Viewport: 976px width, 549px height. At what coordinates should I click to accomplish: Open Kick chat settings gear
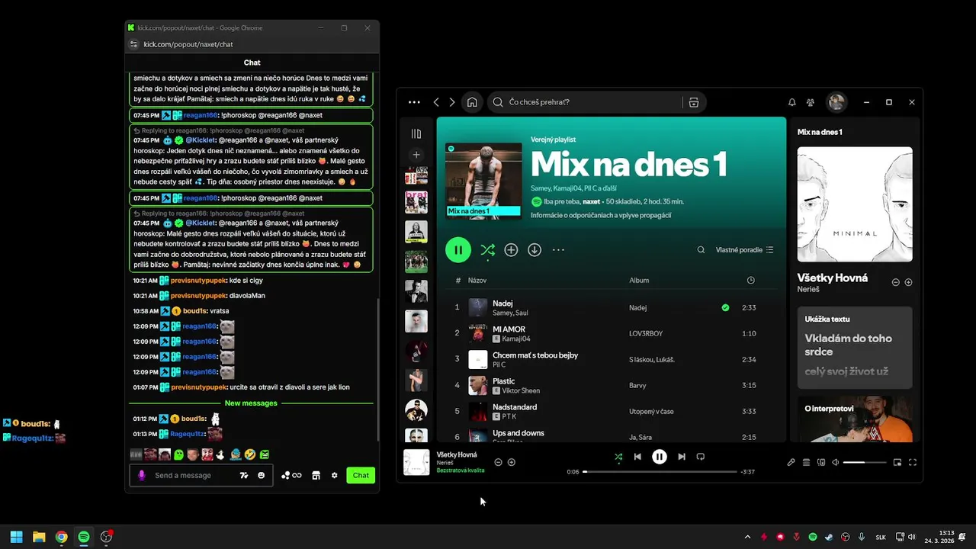coord(334,475)
